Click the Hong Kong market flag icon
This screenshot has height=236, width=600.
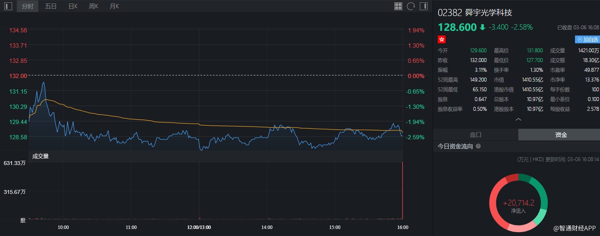click(x=442, y=39)
